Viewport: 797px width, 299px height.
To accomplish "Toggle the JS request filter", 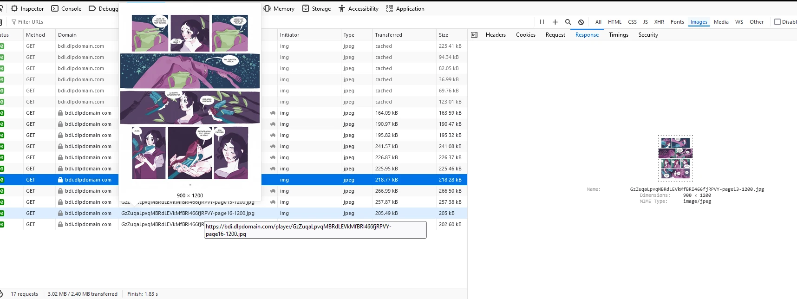I will 645,22.
